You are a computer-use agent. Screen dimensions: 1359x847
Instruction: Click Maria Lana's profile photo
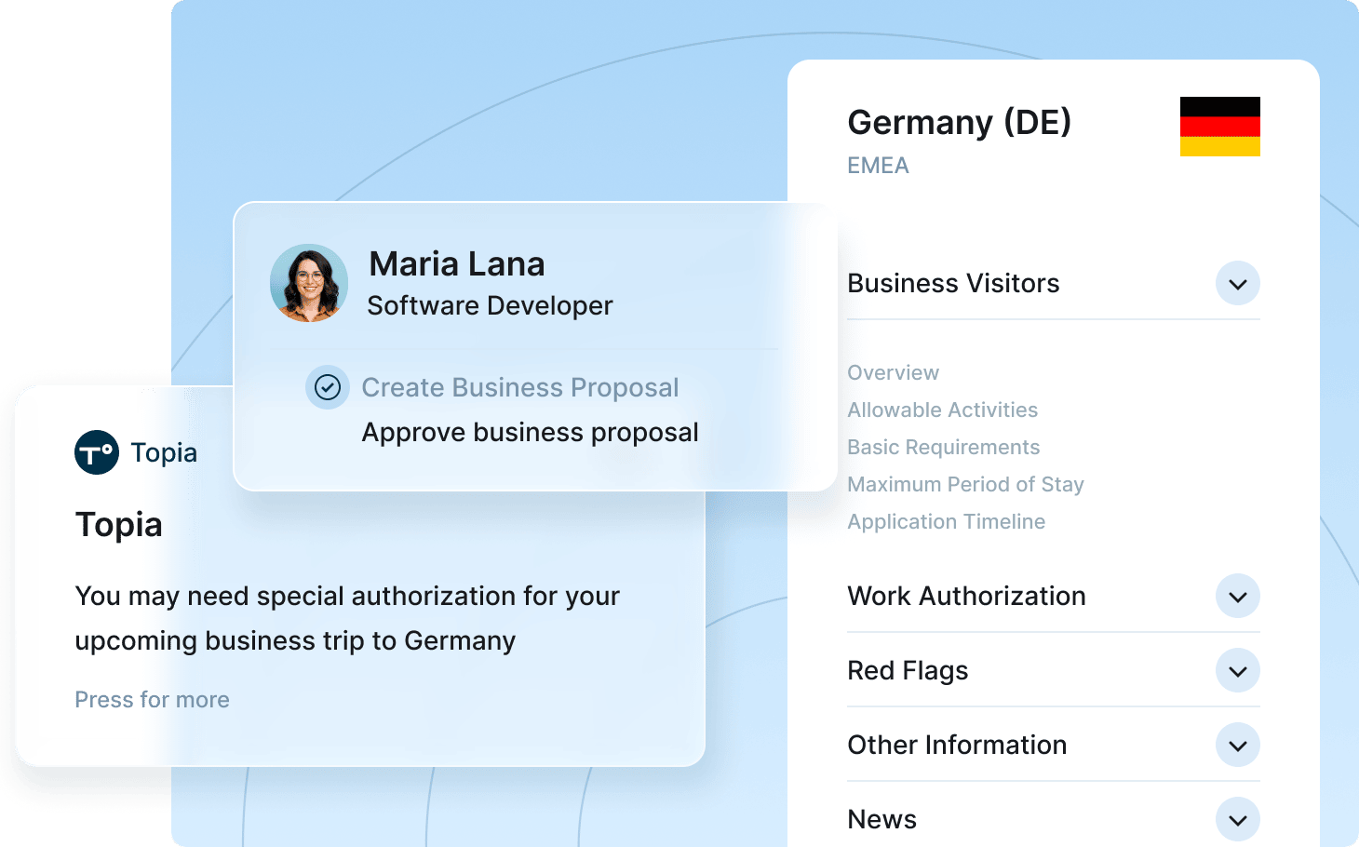click(309, 283)
